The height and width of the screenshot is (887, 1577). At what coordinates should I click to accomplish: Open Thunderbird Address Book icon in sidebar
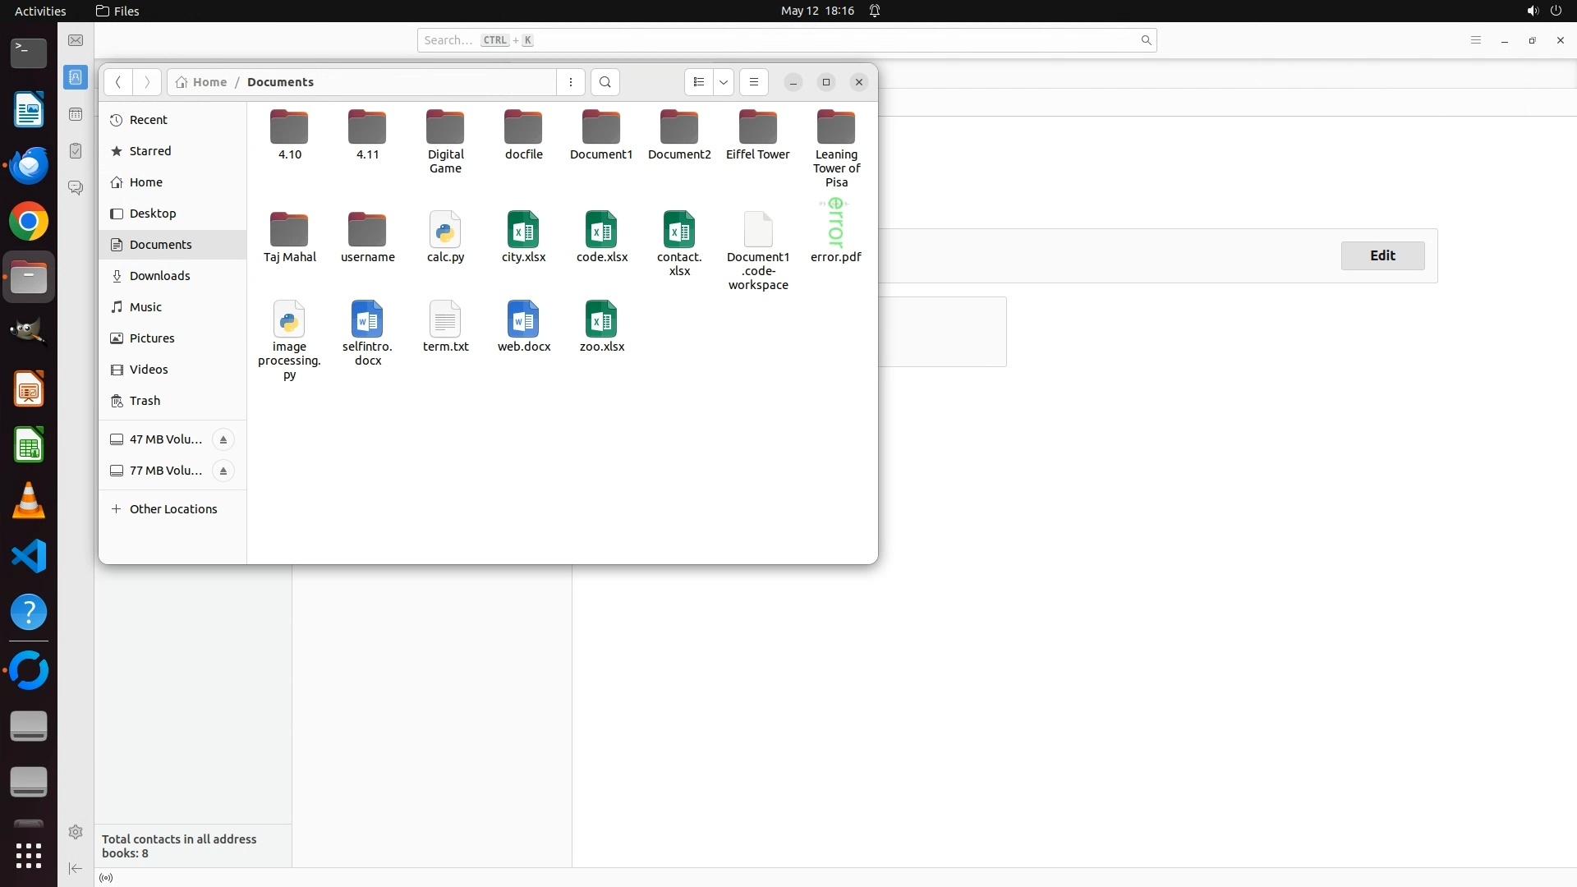pyautogui.click(x=76, y=77)
